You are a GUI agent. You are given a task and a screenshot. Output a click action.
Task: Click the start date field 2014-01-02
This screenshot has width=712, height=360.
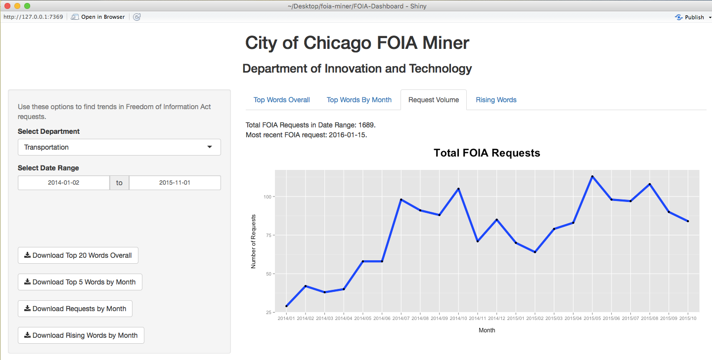point(64,183)
